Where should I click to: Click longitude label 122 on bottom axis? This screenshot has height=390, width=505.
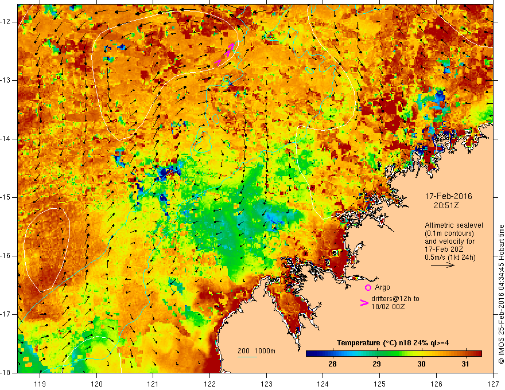pos(209,384)
